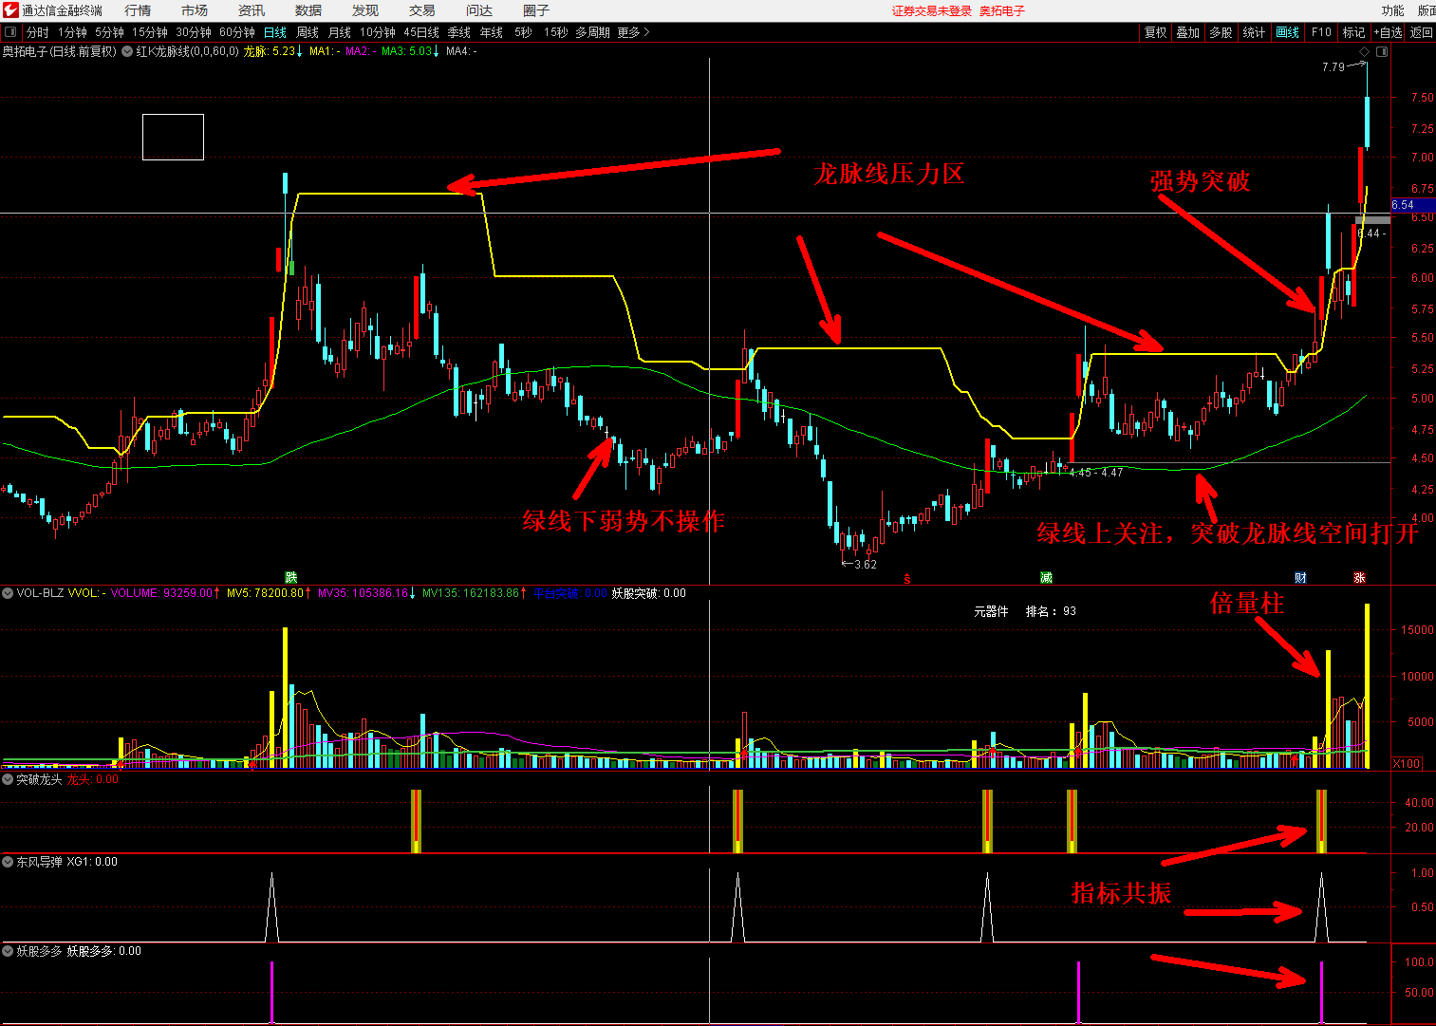The height and width of the screenshot is (1026, 1436).
Task: Expand 更多 period options
Action: click(633, 32)
